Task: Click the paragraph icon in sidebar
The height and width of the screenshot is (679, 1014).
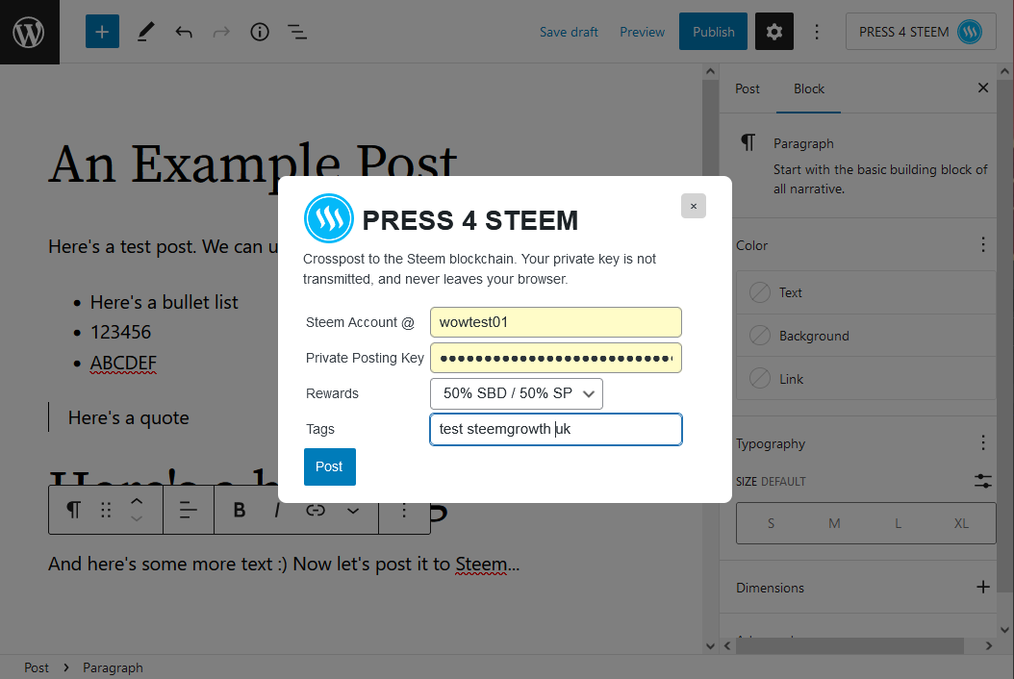Action: pyautogui.click(x=748, y=142)
